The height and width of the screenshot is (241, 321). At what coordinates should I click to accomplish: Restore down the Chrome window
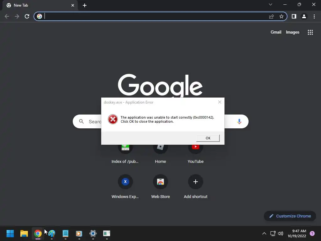(x=299, y=4)
